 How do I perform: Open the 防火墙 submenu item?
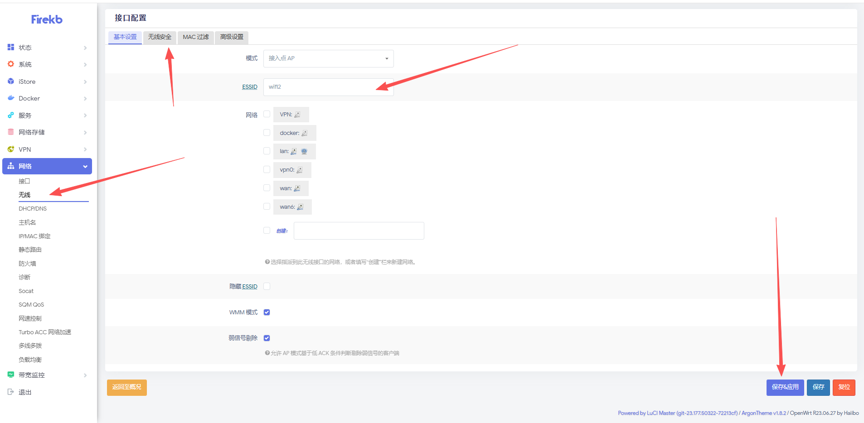[27, 264]
